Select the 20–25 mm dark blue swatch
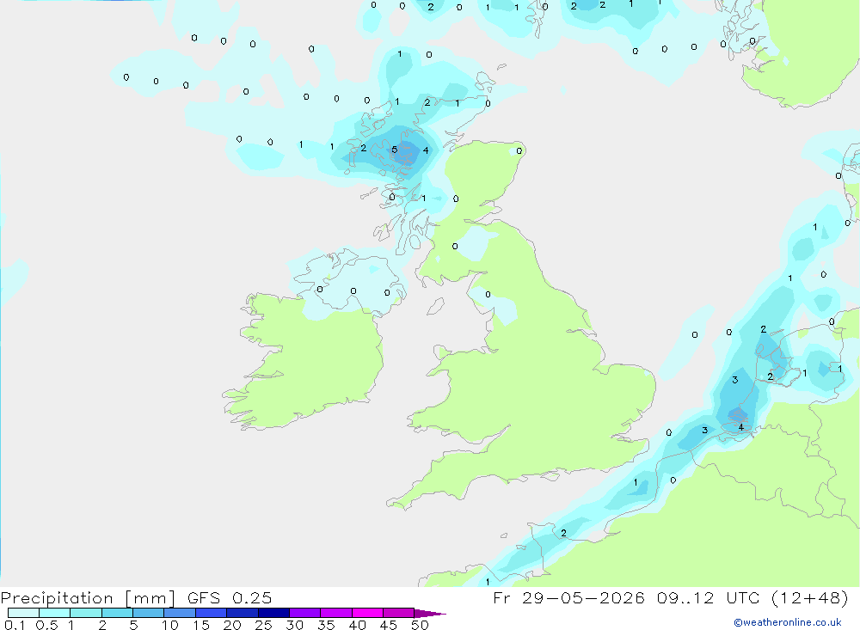 click(243, 613)
